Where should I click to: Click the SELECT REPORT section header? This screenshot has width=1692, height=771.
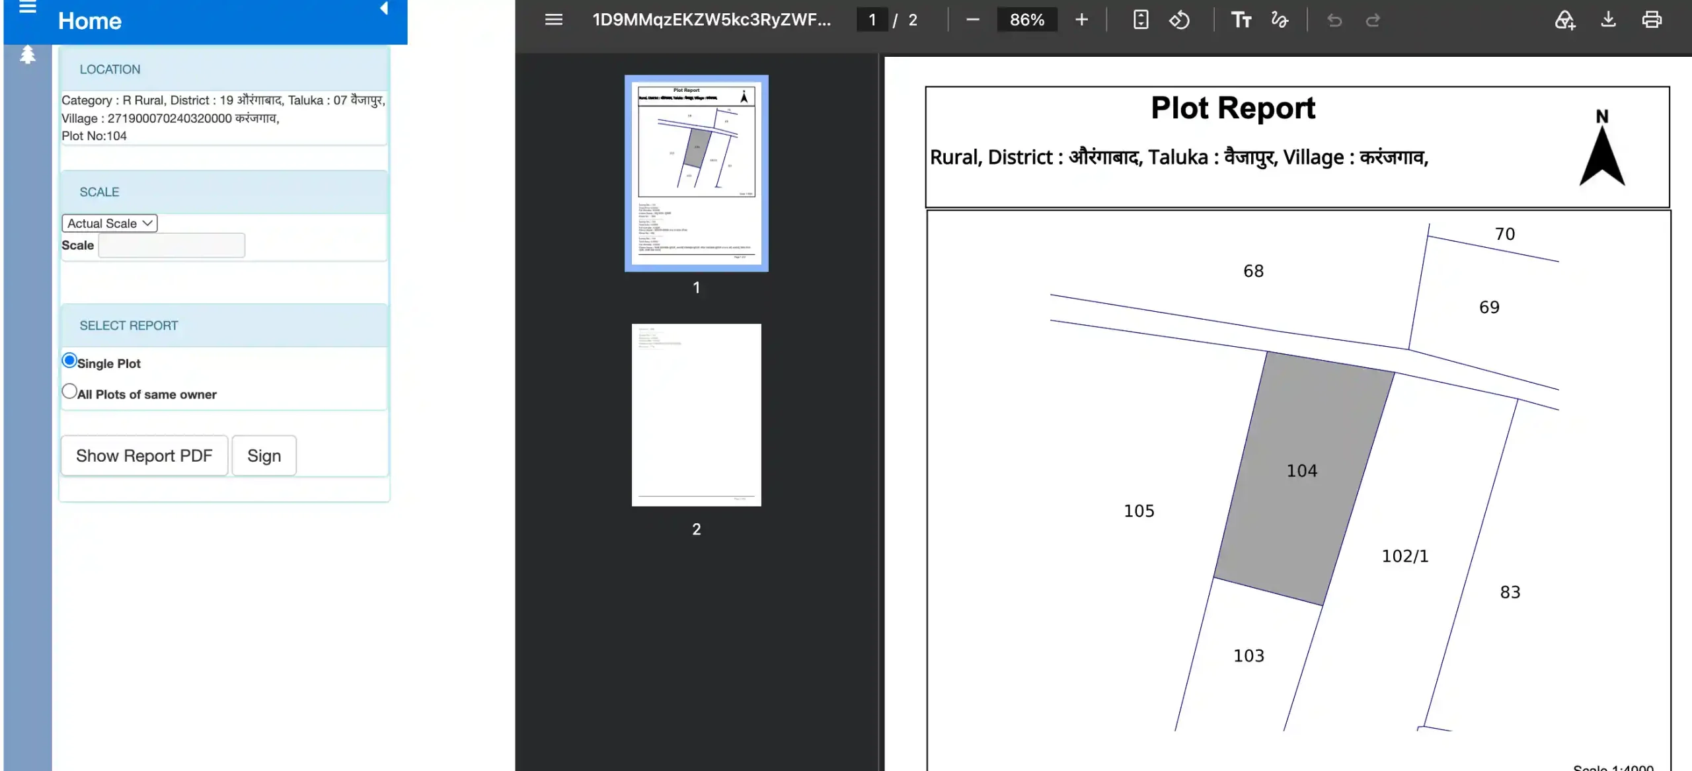pyautogui.click(x=224, y=326)
